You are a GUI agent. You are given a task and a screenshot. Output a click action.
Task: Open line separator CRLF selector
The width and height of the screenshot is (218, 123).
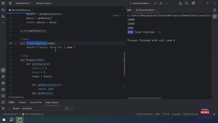(x=157, y=114)
